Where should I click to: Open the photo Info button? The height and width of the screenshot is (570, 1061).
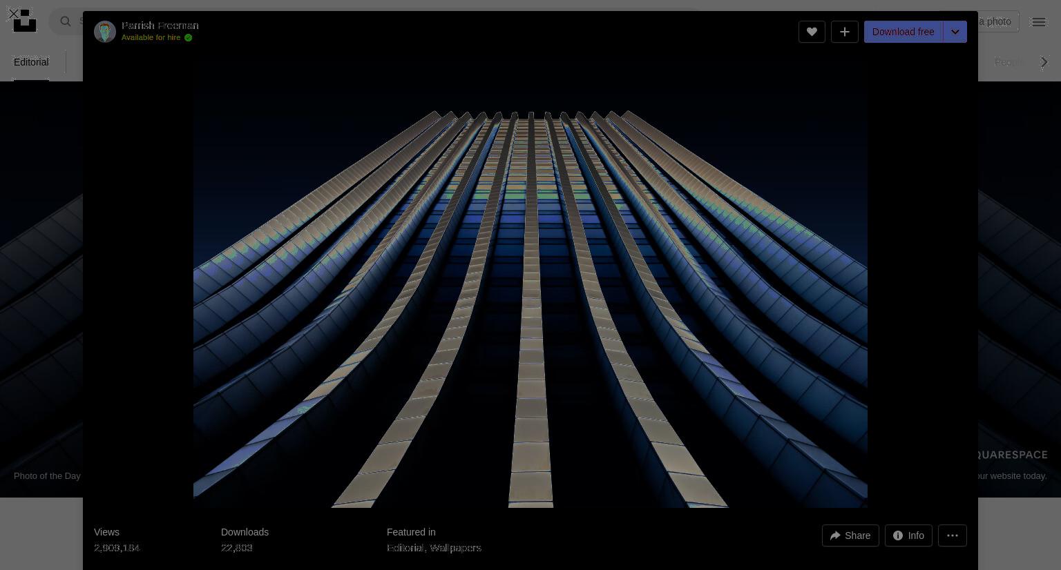[908, 535]
